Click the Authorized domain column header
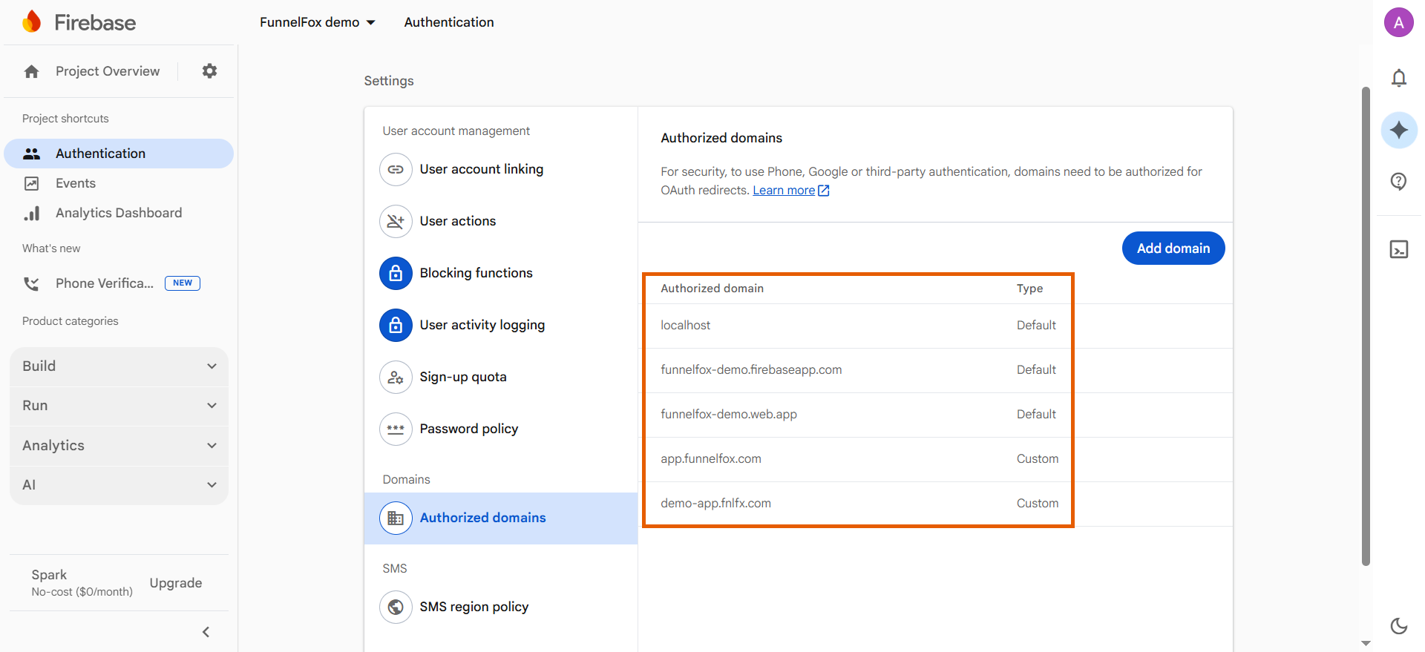1425x652 pixels. click(712, 289)
